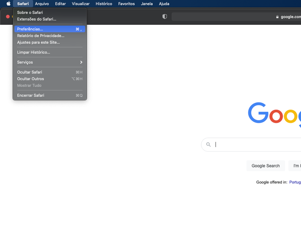Click the Google Search button
The height and width of the screenshot is (226, 301).
click(x=265, y=166)
